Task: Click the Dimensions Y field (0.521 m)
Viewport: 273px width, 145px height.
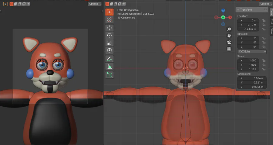Action: coord(252,83)
